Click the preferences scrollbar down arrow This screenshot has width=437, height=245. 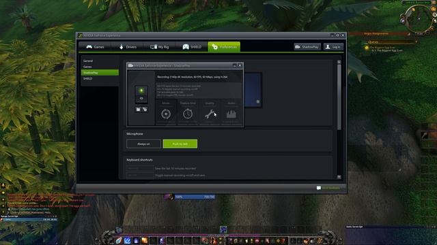click(339, 177)
